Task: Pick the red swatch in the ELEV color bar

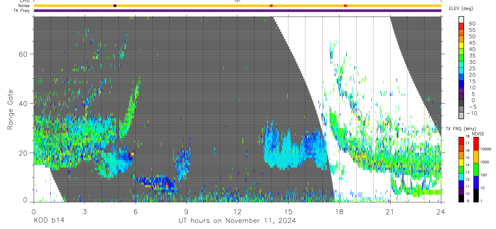Action: pyautogui.click(x=462, y=27)
